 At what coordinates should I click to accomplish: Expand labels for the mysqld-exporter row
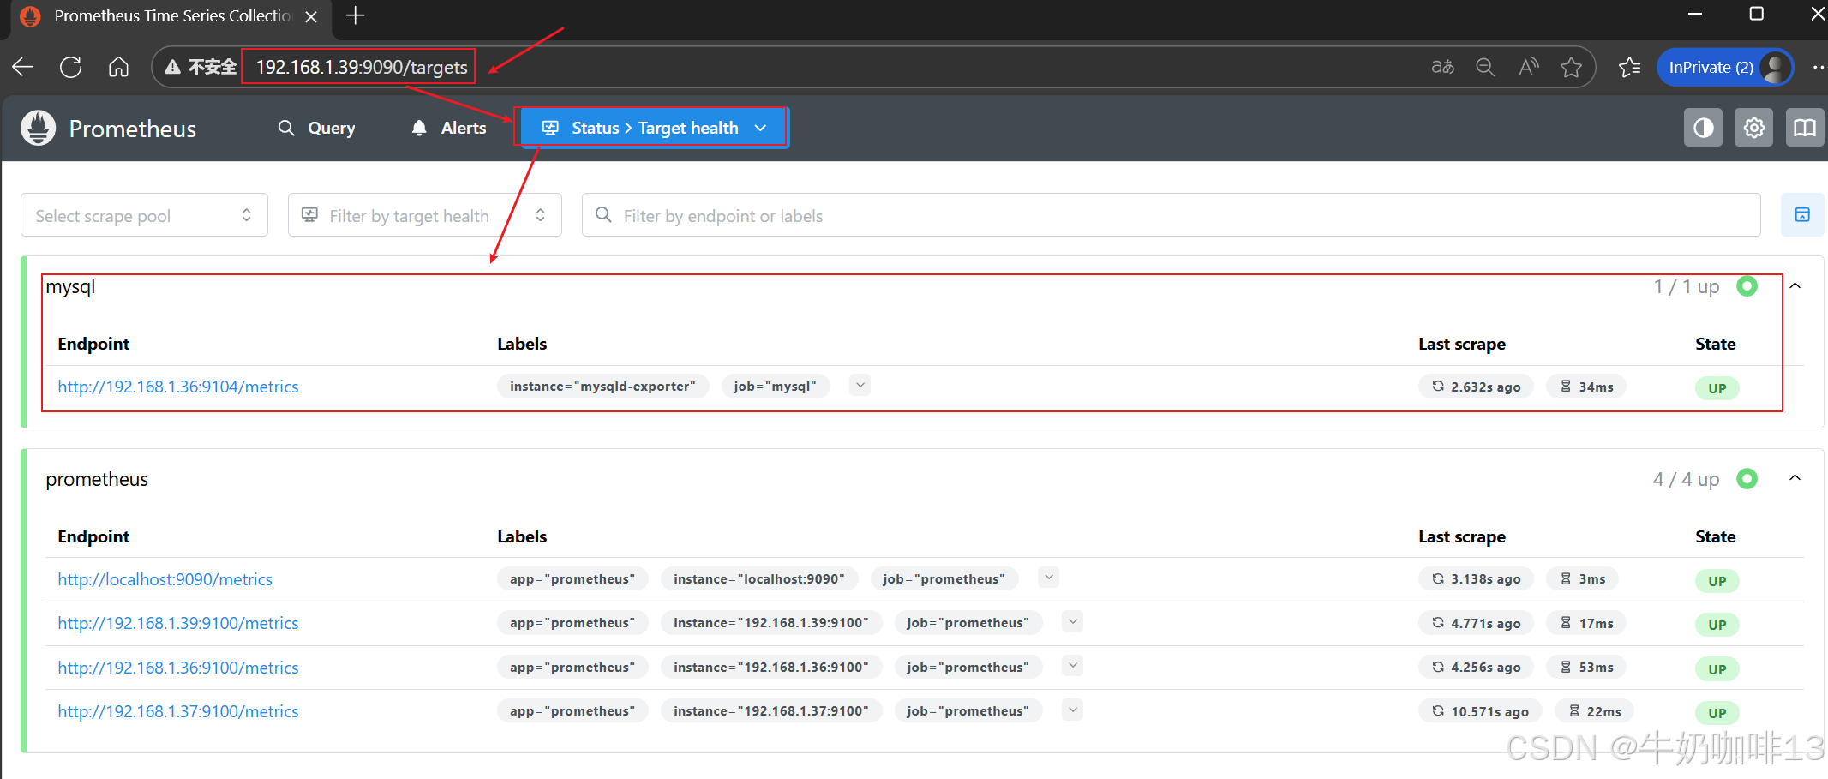point(860,386)
